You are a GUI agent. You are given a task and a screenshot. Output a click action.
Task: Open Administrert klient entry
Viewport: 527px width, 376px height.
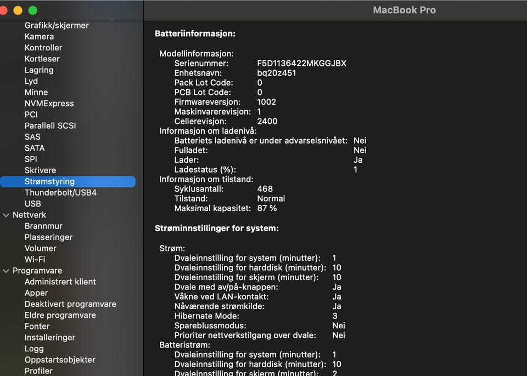click(60, 282)
